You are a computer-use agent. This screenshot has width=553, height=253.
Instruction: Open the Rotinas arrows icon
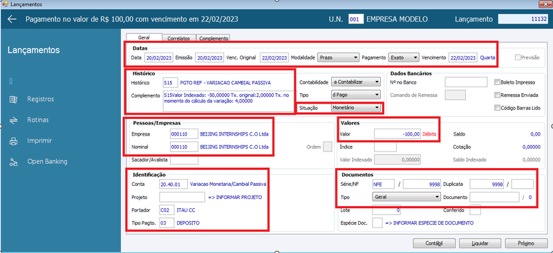13,120
